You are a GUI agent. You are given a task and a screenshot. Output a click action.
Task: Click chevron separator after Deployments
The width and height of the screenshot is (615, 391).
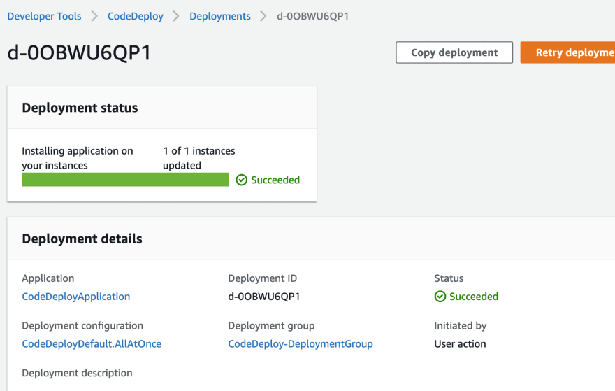pyautogui.click(x=263, y=16)
